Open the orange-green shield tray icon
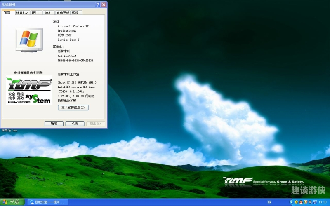This screenshot has width=330, height=206. point(305,202)
